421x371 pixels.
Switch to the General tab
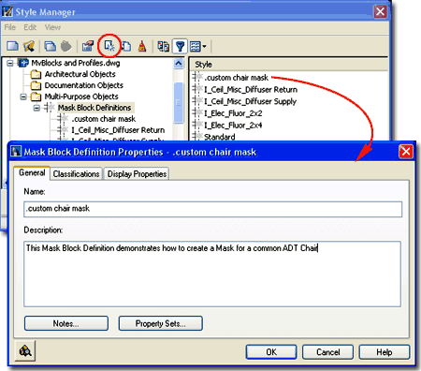pyautogui.click(x=32, y=172)
